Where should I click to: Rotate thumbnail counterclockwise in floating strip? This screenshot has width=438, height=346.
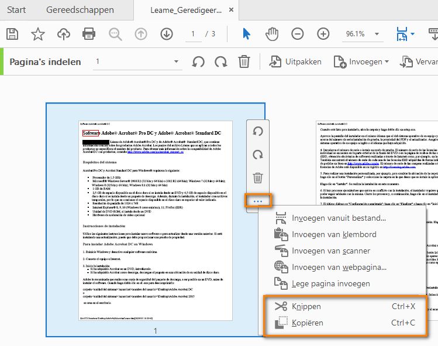point(257,131)
